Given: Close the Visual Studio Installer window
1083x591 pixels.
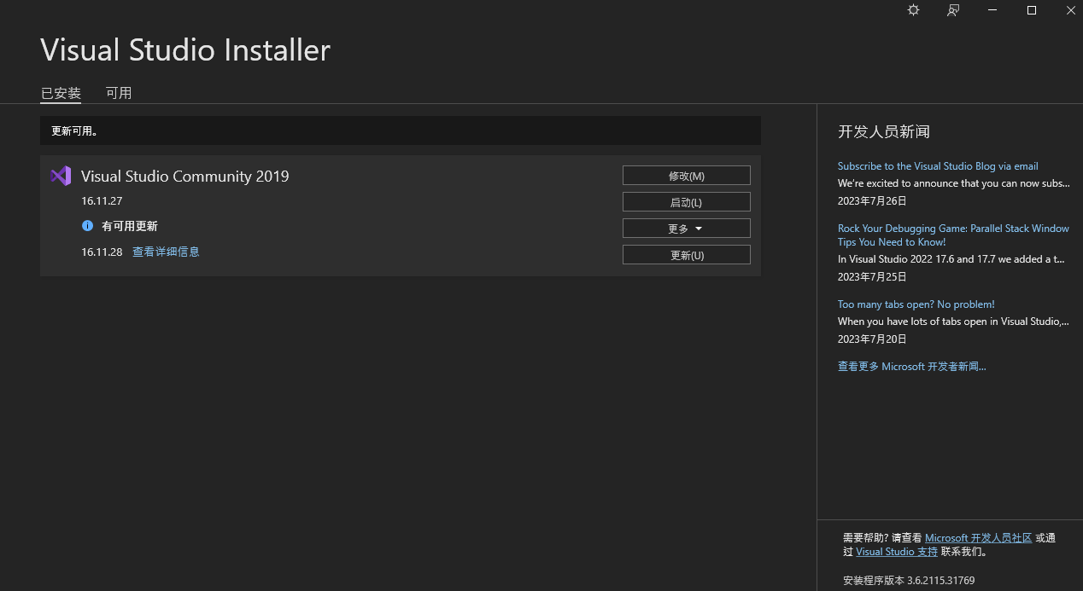Looking at the screenshot, I should pos(1071,10).
